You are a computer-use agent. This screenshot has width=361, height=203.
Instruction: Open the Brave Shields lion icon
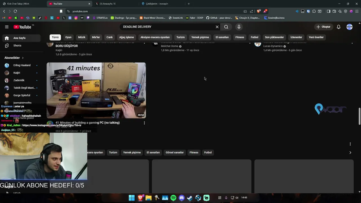(x=259, y=11)
